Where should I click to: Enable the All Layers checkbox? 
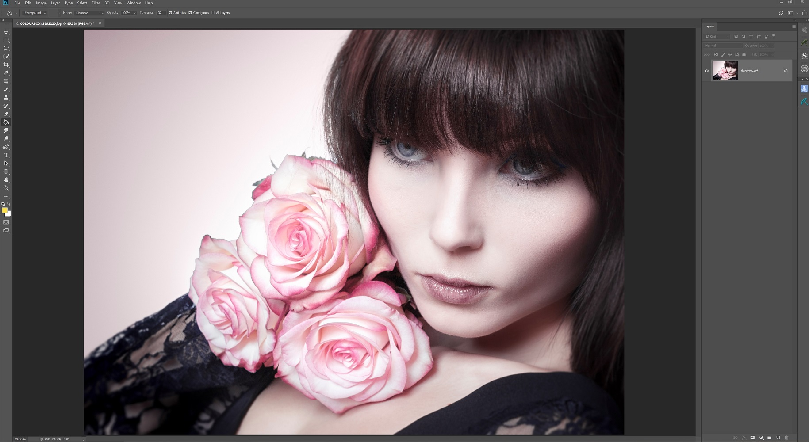click(213, 13)
